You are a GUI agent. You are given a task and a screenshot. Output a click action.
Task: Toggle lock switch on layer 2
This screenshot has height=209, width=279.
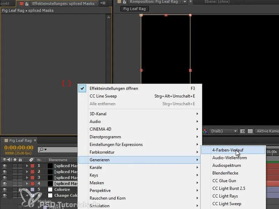[20, 172]
